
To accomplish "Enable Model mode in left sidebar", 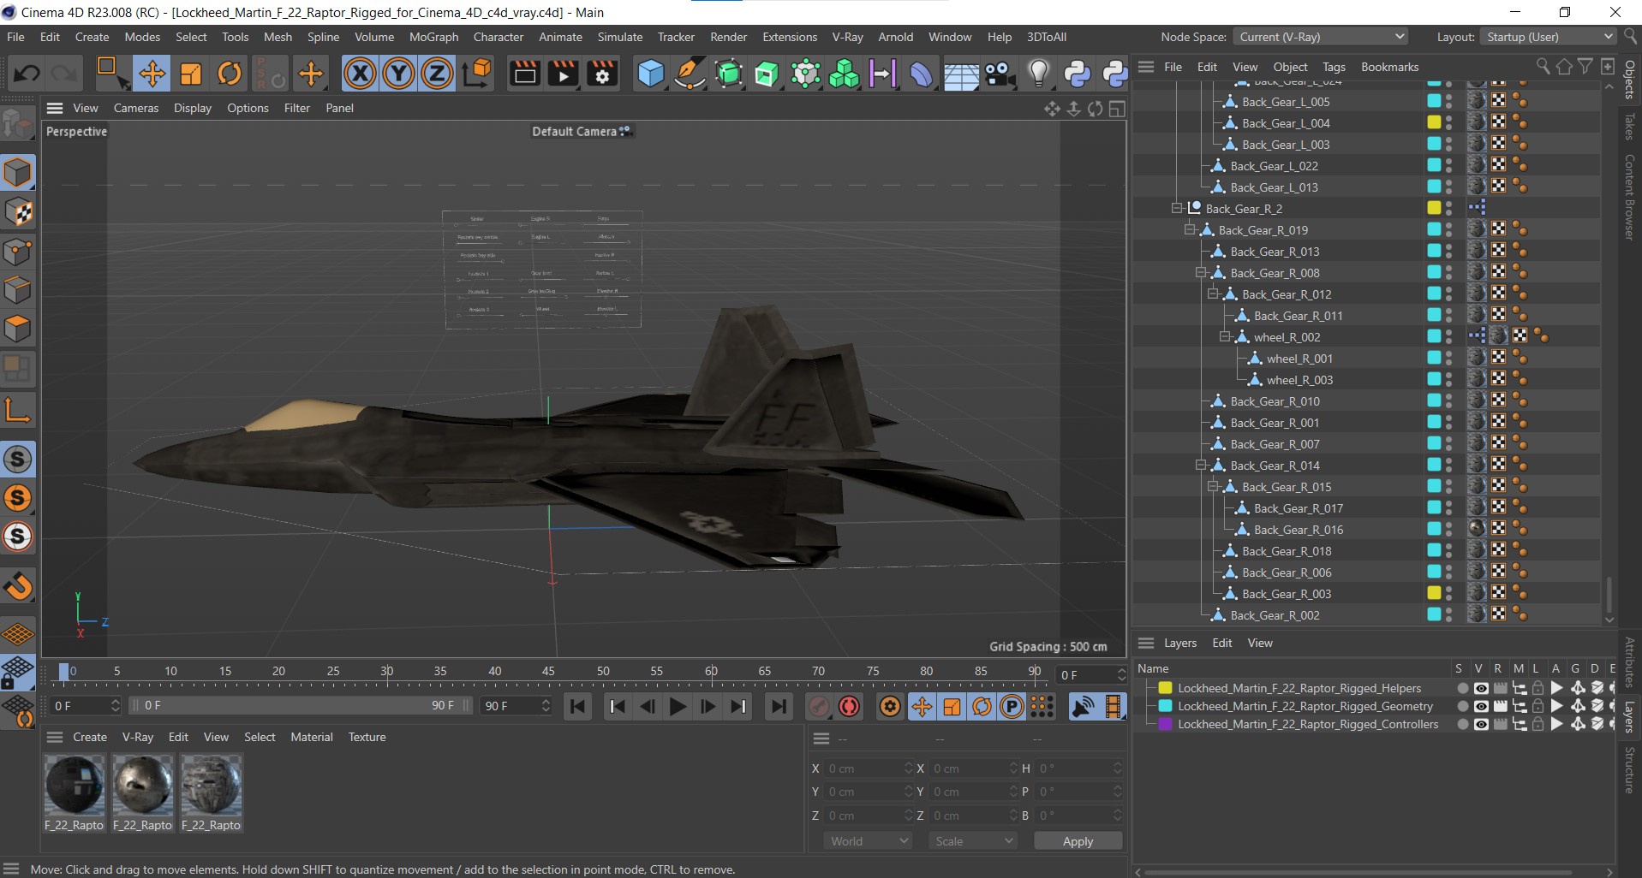I will 17,173.
